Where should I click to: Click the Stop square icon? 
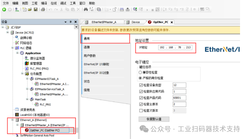153,10
